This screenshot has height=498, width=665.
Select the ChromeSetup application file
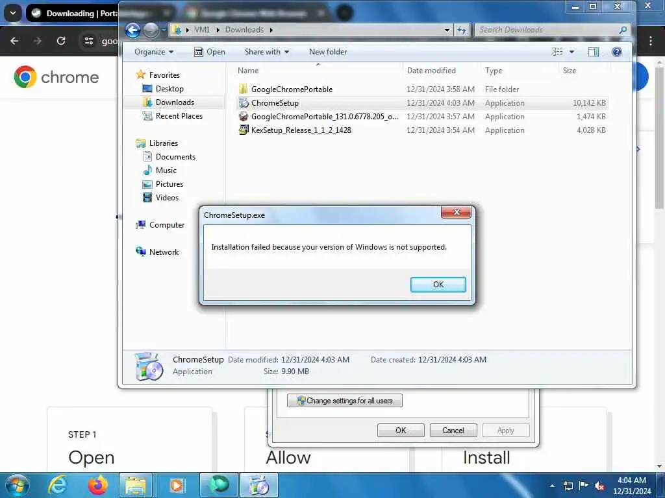(422, 103)
